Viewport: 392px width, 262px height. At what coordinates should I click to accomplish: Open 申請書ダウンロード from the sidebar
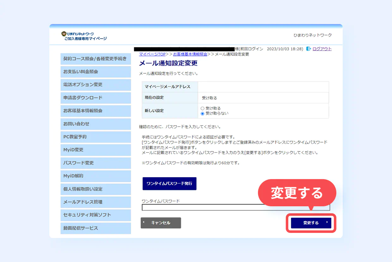coord(95,98)
